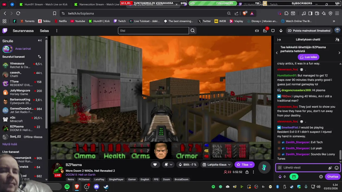Collapse chat with the arrow icon
Viewport: 342px width, 192px height.
[279, 40]
